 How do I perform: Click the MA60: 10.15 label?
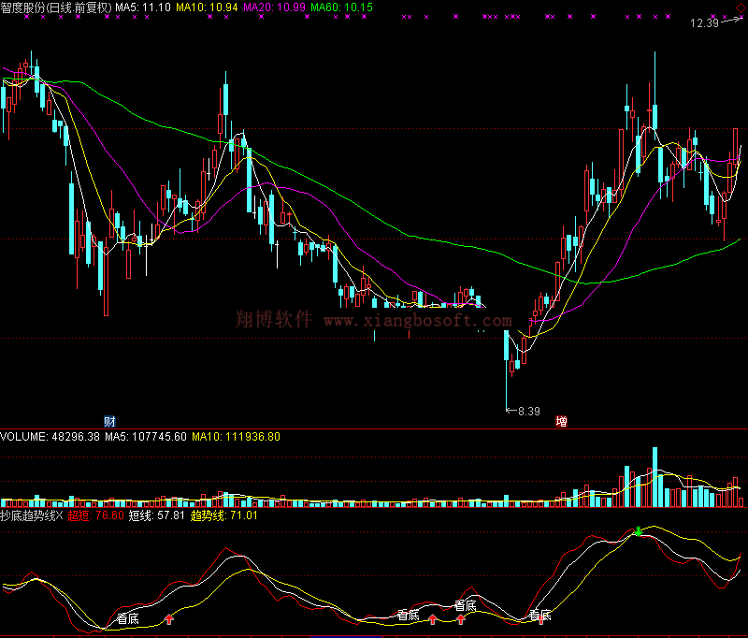point(341,7)
